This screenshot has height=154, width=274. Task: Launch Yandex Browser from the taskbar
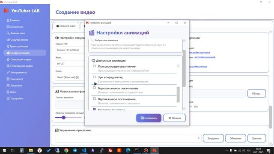coord(39,150)
